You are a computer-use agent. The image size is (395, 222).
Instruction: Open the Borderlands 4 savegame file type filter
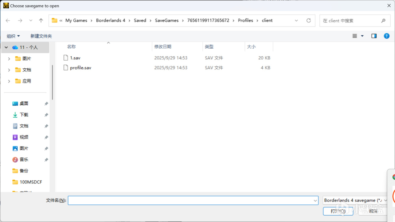coord(355,200)
